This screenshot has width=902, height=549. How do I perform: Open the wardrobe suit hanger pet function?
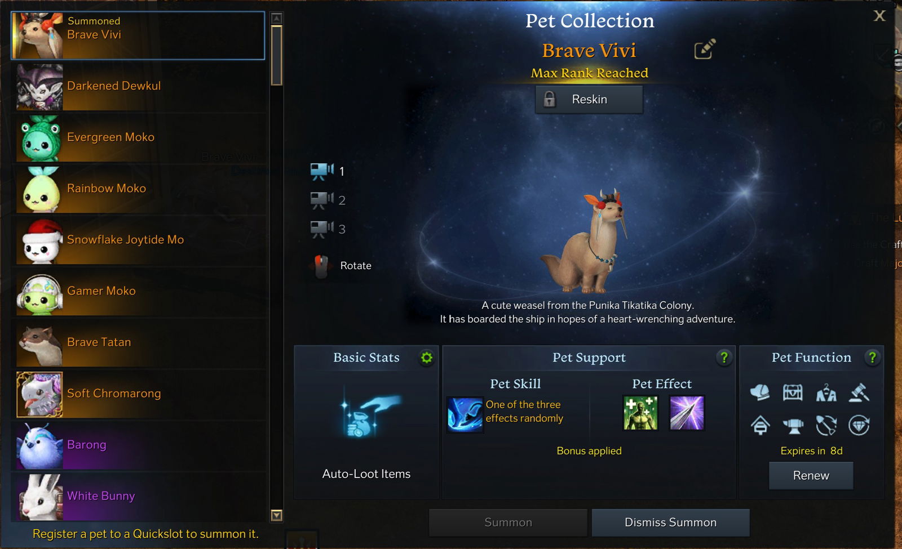pos(826,392)
